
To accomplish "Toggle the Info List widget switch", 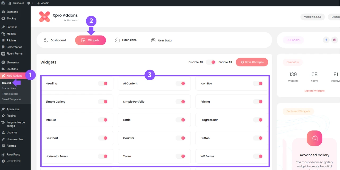I will point(103,120).
